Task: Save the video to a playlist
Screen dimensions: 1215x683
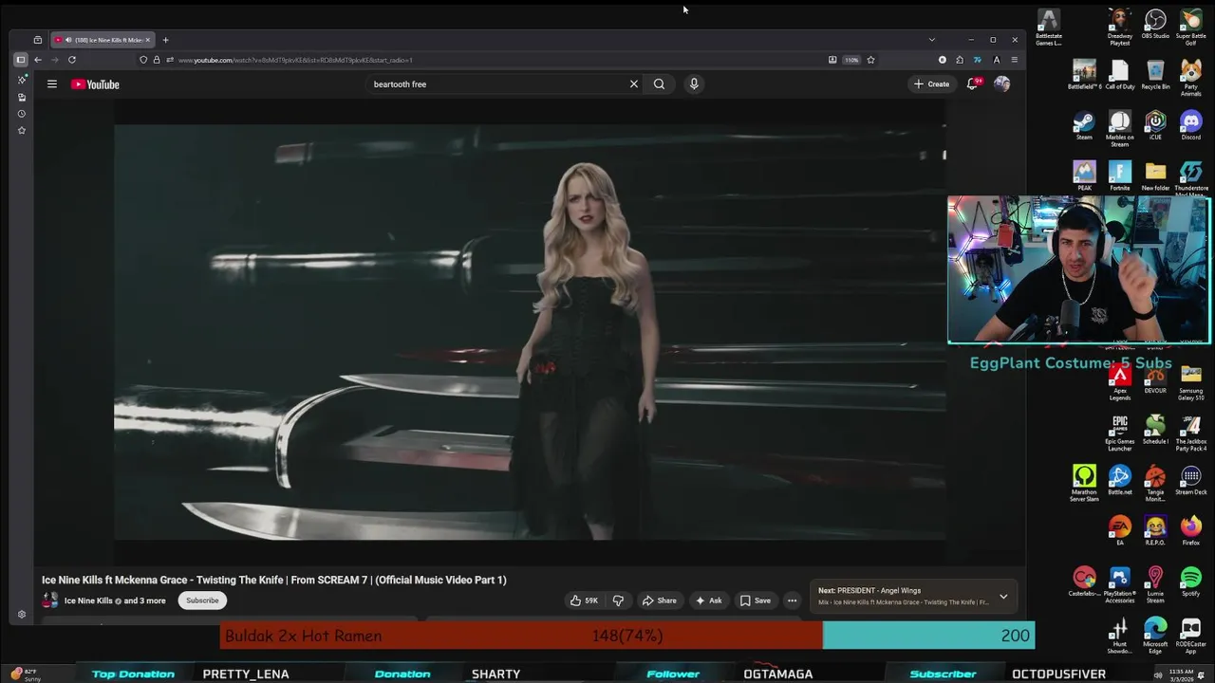Action: (x=756, y=600)
